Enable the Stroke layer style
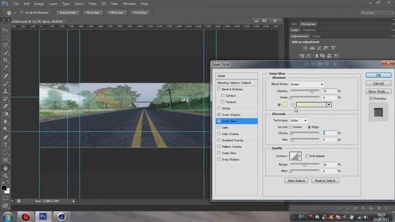The image size is (395, 222). click(219, 109)
